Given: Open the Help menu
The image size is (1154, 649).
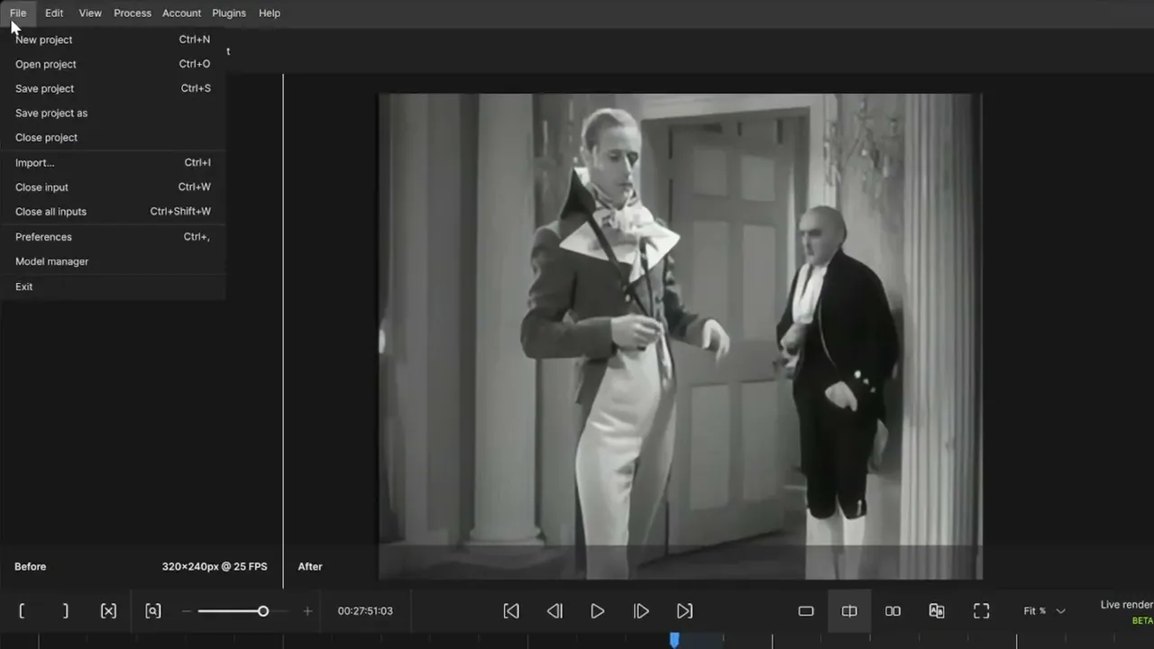Looking at the screenshot, I should pos(270,14).
